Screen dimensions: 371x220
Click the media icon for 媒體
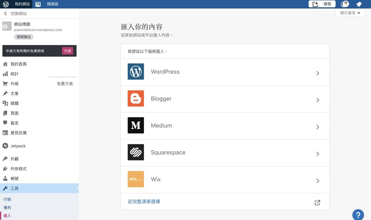[5, 103]
